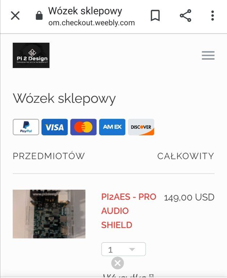Bookmark this page with bookmark icon
227x278 pixels.
155,16
